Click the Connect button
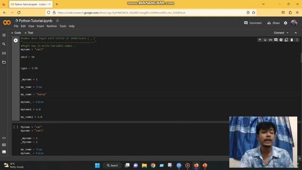Screen dimensions: 302x170 coord(279,33)
